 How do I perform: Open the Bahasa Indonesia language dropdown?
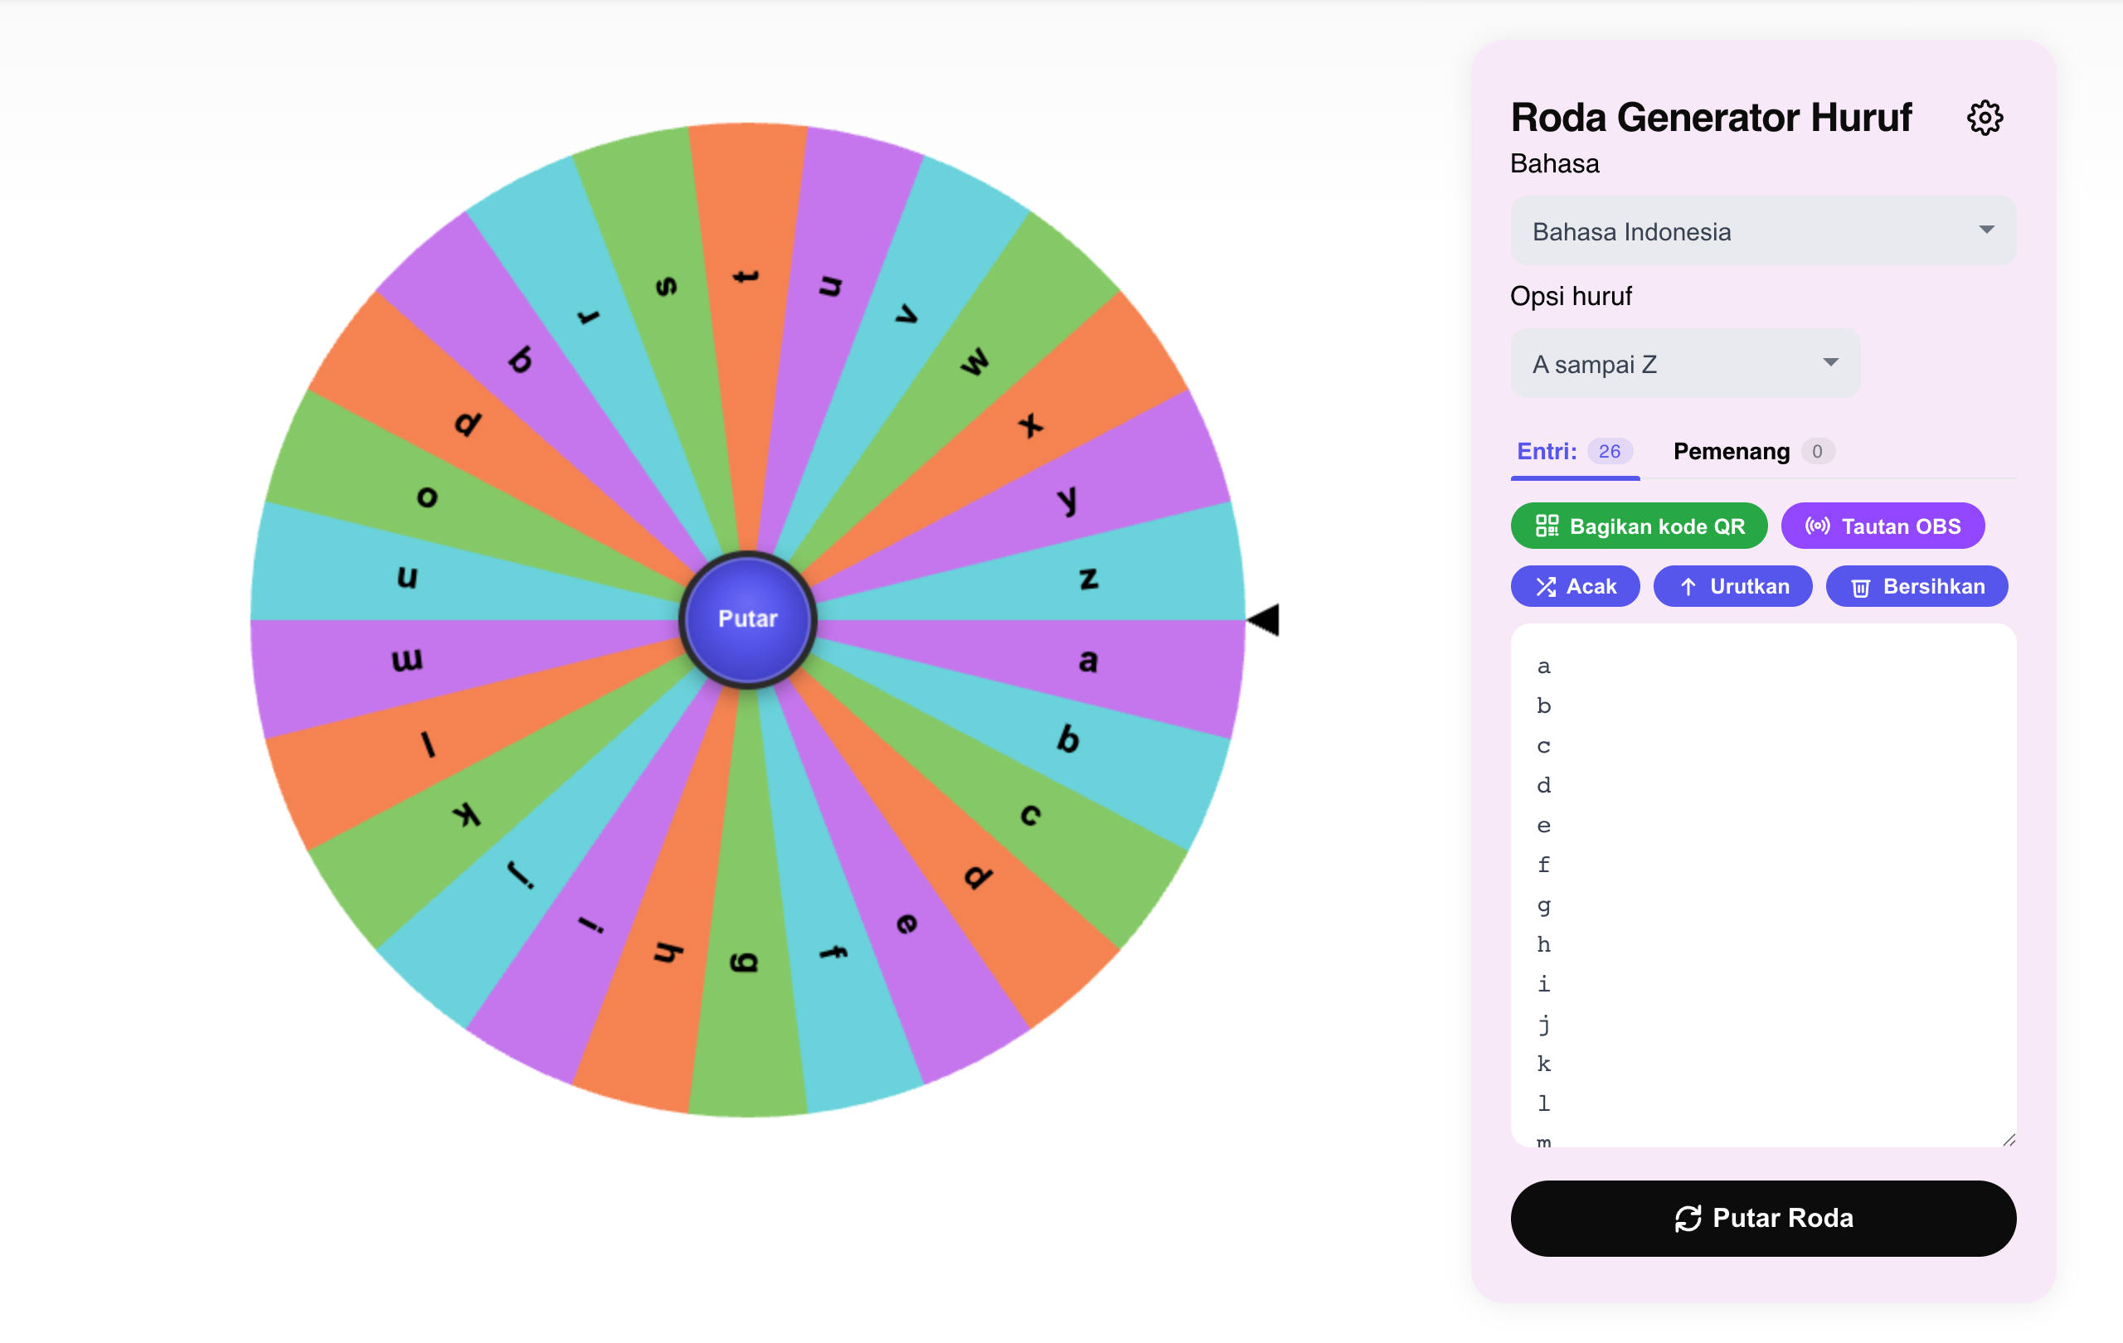[1762, 231]
